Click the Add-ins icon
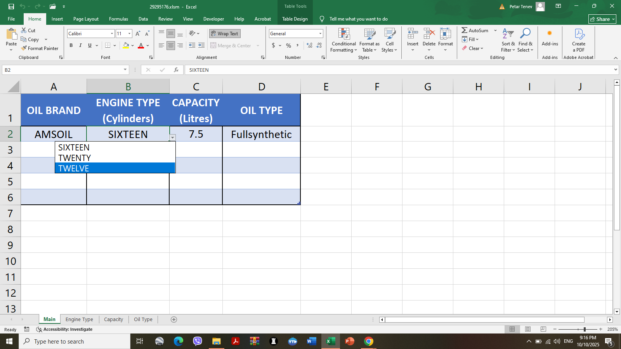This screenshot has width=621, height=349. 550,33
